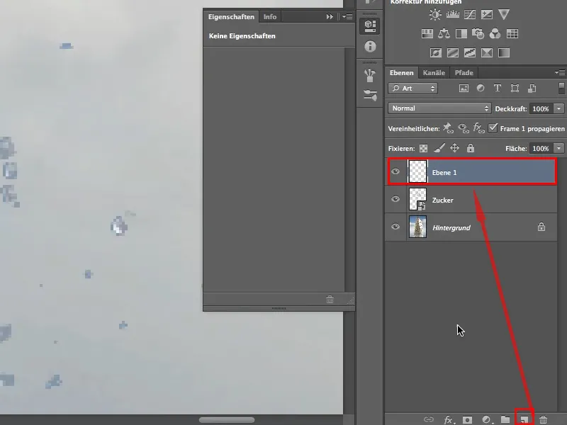Image resolution: width=567 pixels, height=425 pixels.
Task: Add a layer mask
Action: click(467, 419)
